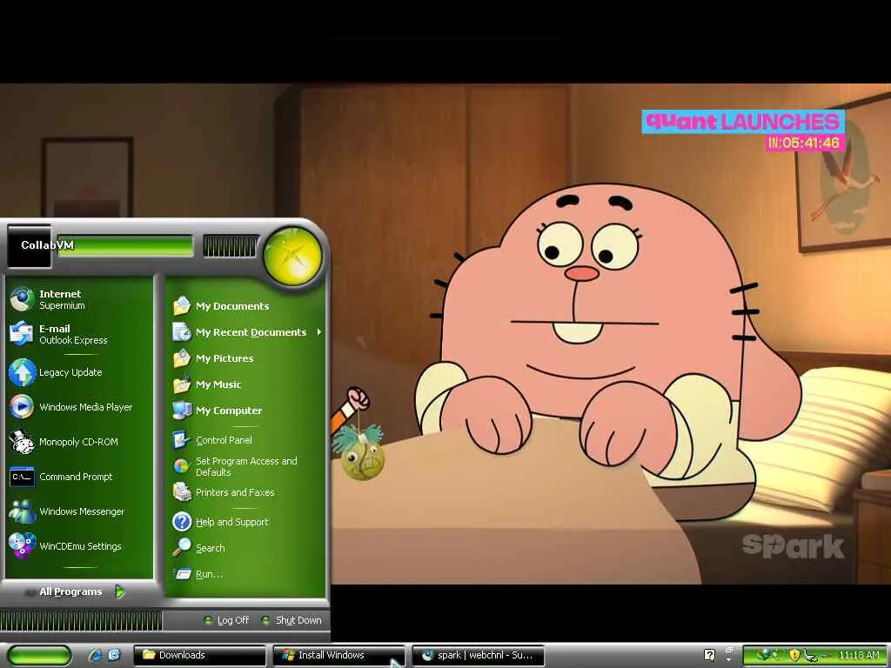Open Command Prompt
Screen dimensions: 891x668
pos(79,477)
